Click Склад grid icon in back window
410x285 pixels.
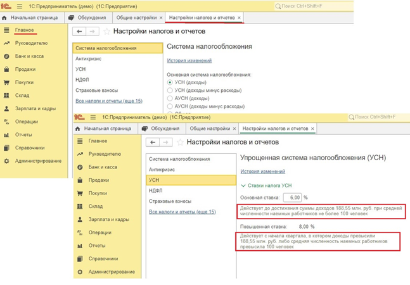pyautogui.click(x=6, y=96)
